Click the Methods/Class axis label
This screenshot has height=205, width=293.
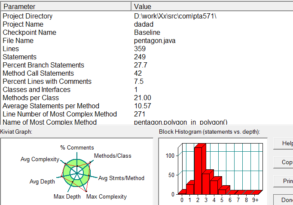[x=113, y=156]
